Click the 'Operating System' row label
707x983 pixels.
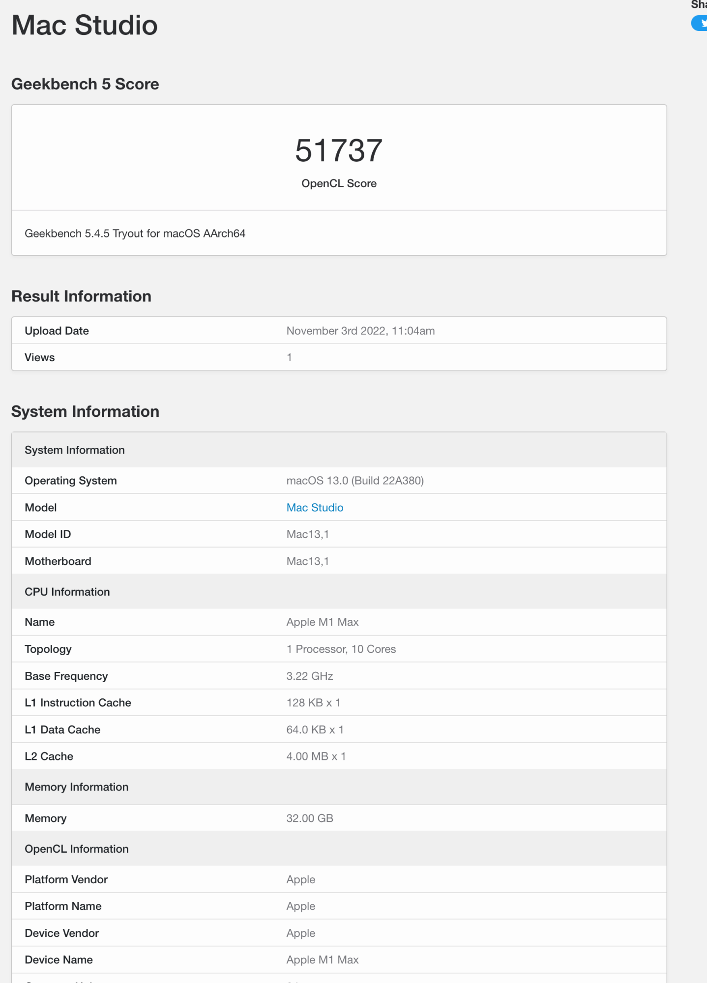click(71, 481)
